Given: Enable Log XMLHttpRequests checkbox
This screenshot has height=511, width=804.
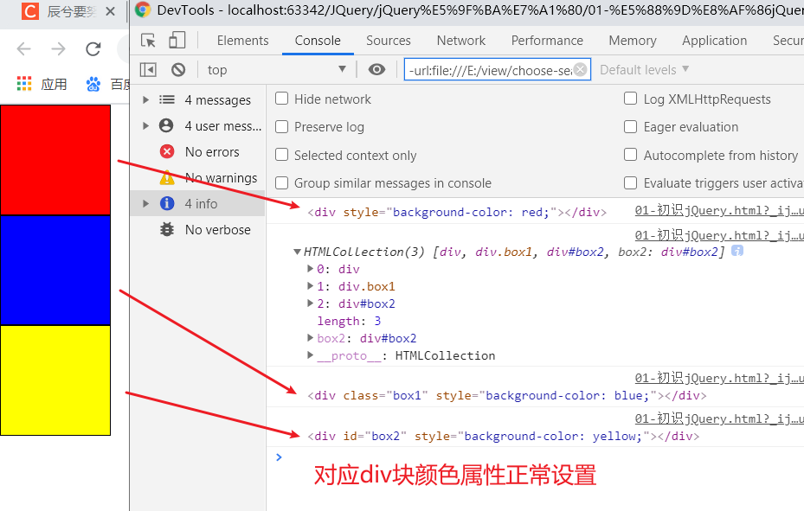Looking at the screenshot, I should tap(630, 99).
